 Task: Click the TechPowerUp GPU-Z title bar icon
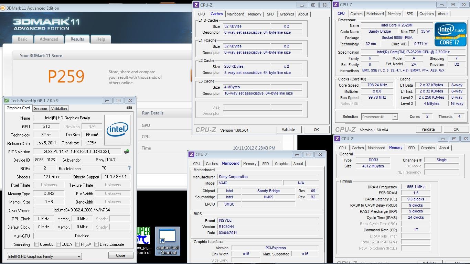[x=7, y=100]
